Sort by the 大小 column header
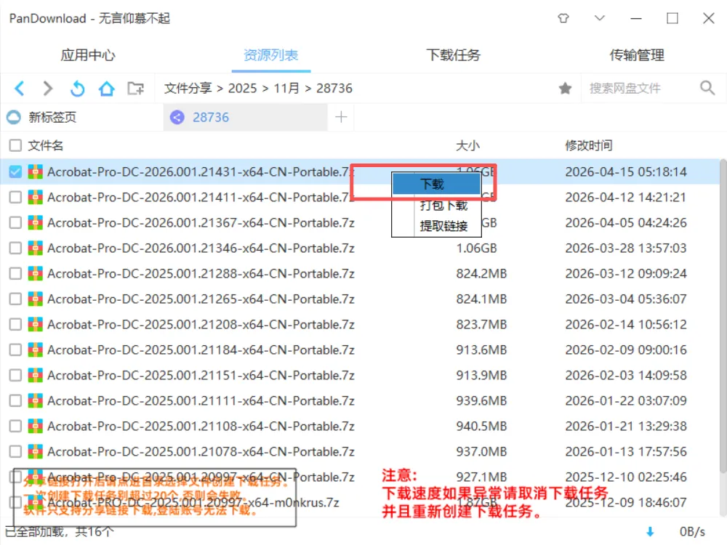727x545 pixels. (x=467, y=145)
